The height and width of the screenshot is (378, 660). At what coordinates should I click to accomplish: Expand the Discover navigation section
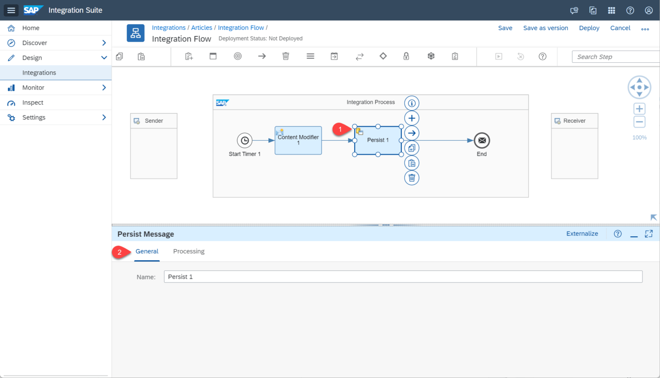tap(104, 43)
